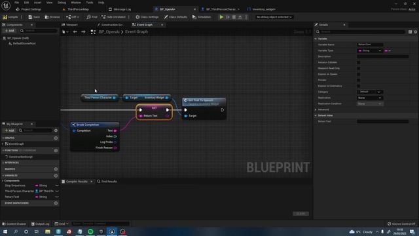Add a component with Components Add button

[x=9, y=31]
